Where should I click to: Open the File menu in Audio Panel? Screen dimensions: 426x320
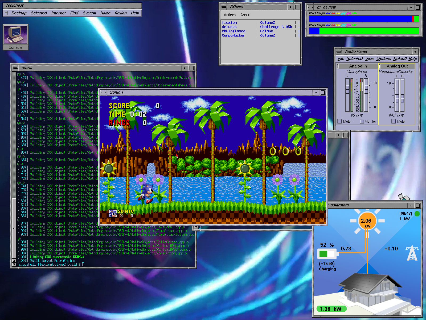(341, 59)
